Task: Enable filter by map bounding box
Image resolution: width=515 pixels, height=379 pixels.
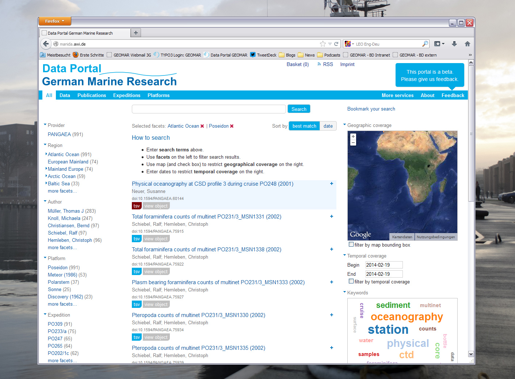Action: [351, 244]
